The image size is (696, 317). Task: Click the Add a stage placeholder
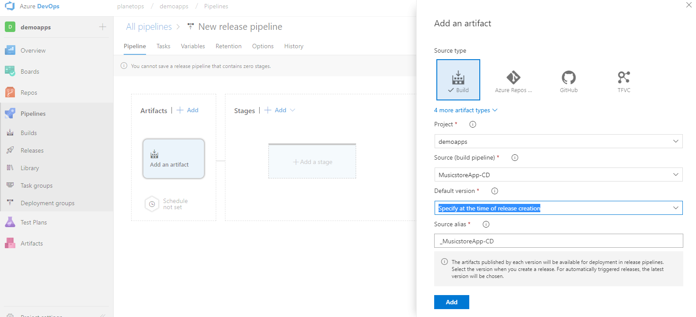(x=312, y=161)
